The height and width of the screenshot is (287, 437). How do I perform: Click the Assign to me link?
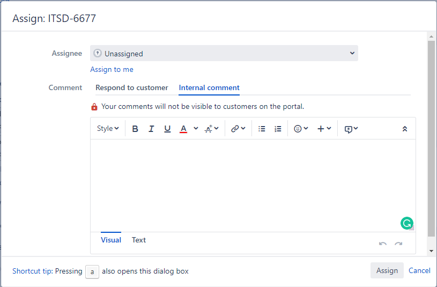point(112,69)
